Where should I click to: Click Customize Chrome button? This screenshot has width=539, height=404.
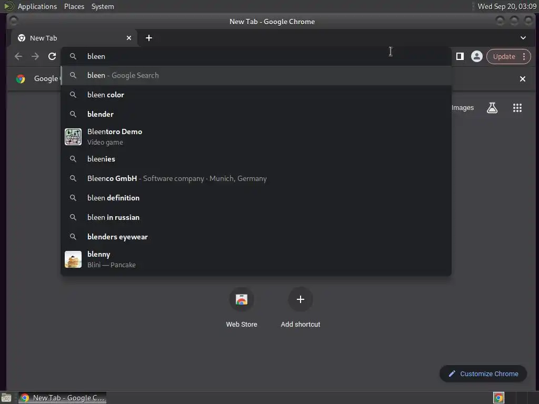tap(483, 374)
